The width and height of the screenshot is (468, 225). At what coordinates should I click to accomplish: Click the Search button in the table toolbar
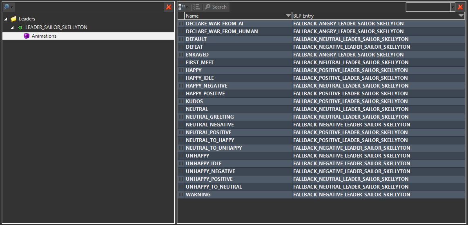[x=216, y=7]
